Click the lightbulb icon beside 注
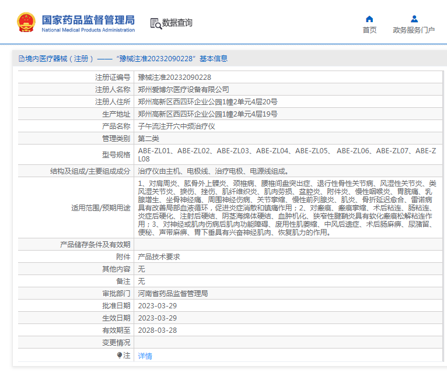Viewport: 447px width, 373px height. [120, 355]
